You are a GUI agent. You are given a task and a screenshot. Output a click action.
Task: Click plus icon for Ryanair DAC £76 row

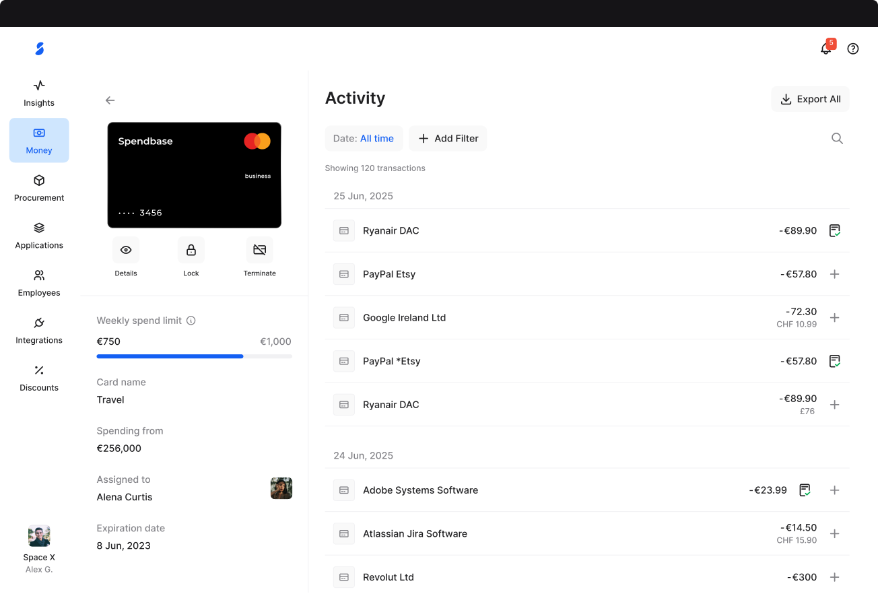(x=835, y=405)
